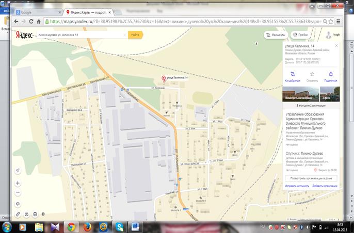Screen dimensions: 354x233
Task: Click the zoom magnifier icon in address bar
Action: (x=325, y=22)
